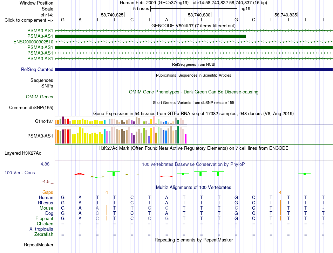Click the Common dbSNP(155) label
Image resolution: width=333 pixels, height=253 pixels.
point(31,107)
